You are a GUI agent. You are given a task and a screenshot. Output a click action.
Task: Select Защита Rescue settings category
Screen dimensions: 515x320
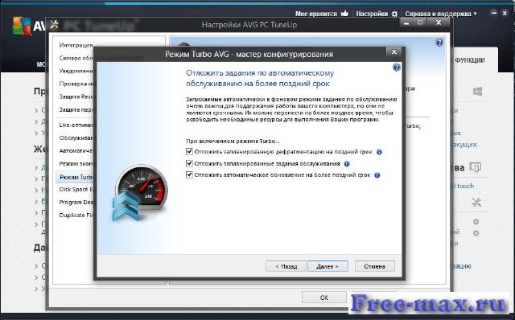pyautogui.click(x=76, y=96)
